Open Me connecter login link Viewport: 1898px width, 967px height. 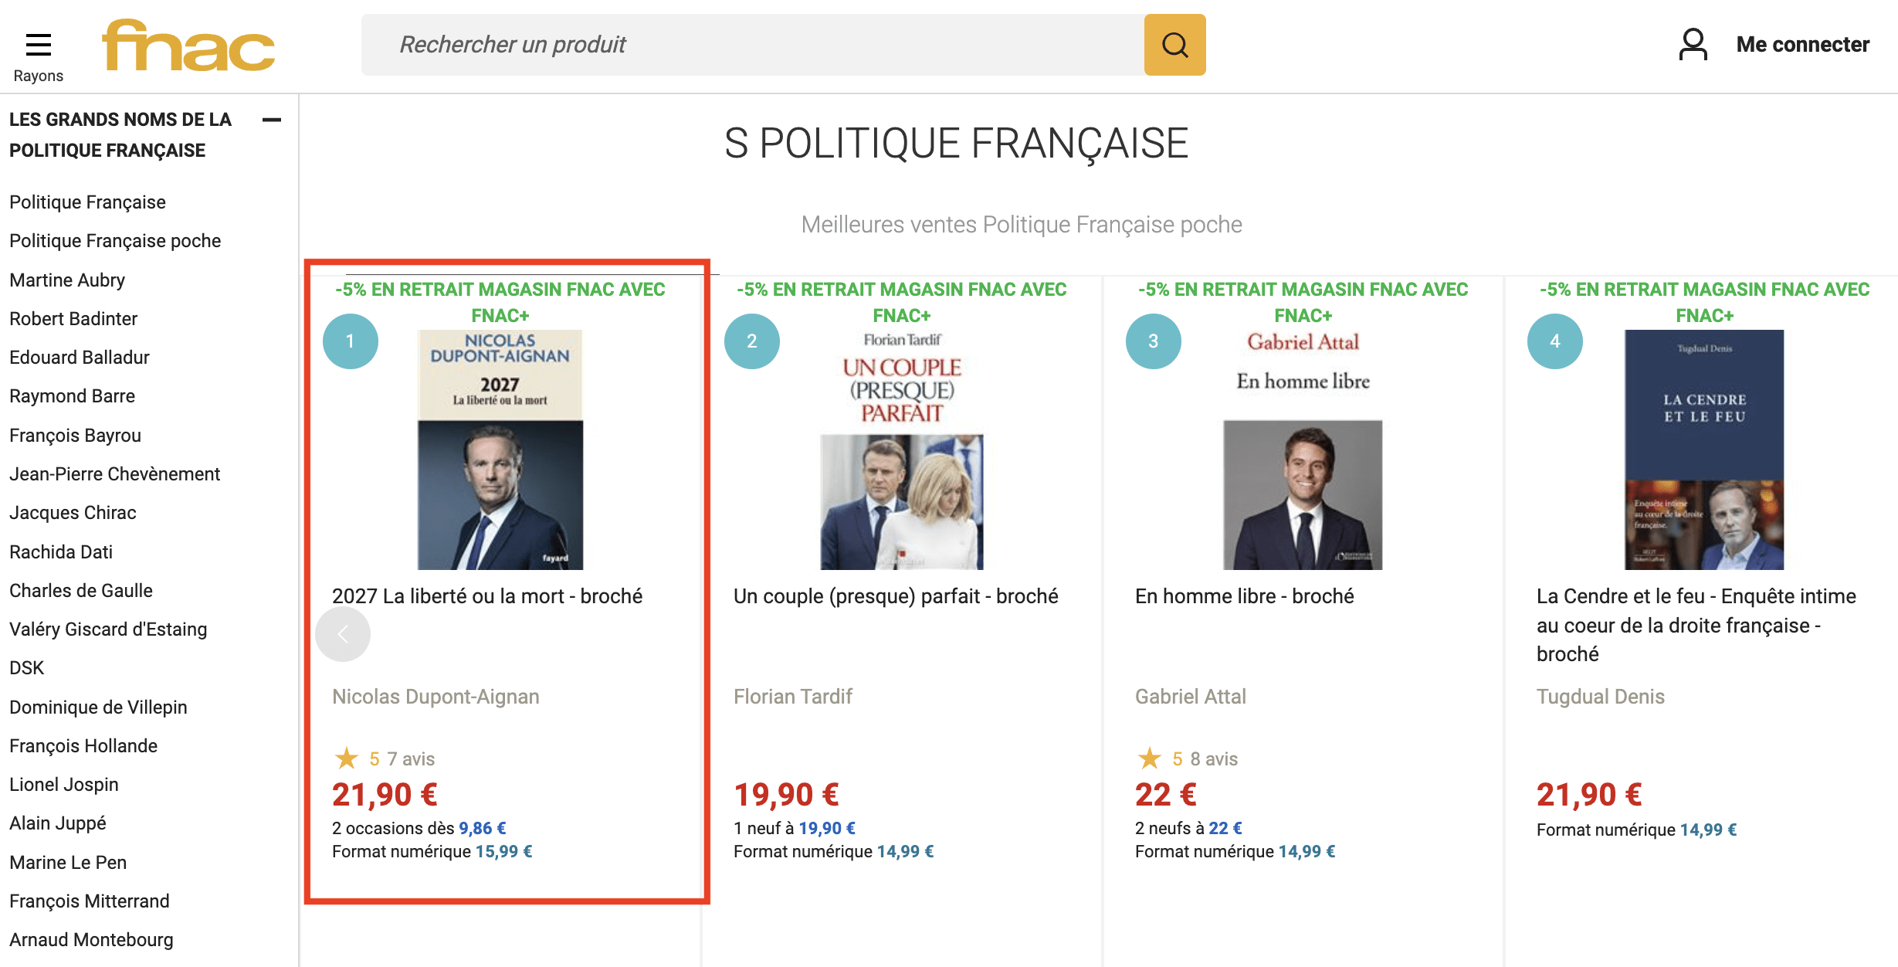(x=1802, y=45)
